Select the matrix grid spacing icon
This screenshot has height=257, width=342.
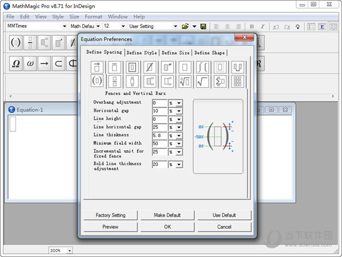tap(238, 81)
